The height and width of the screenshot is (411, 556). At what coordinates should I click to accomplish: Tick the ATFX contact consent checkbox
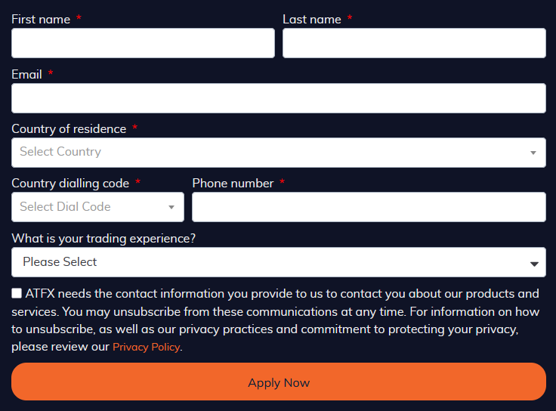17,293
